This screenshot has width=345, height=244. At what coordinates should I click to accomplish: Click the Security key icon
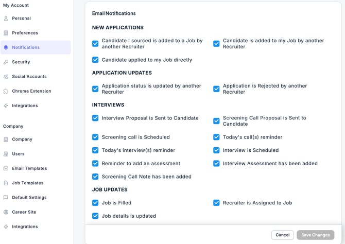6,62
